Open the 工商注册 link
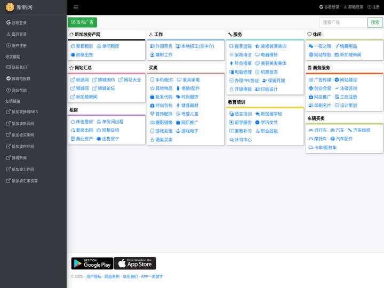Screen dimensions: 384x288 click(x=346, y=97)
